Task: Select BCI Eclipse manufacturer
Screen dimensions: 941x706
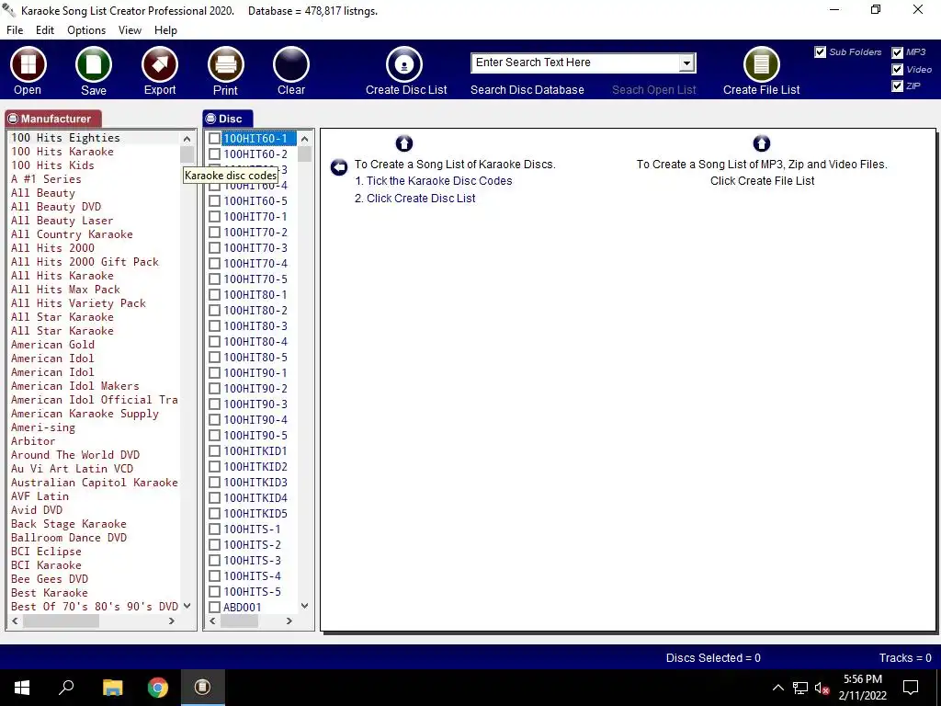Action: [x=46, y=552]
